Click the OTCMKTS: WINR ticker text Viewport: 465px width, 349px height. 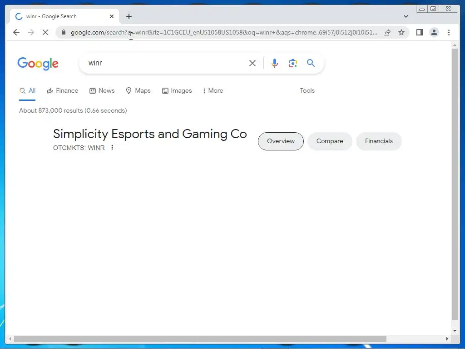click(79, 148)
